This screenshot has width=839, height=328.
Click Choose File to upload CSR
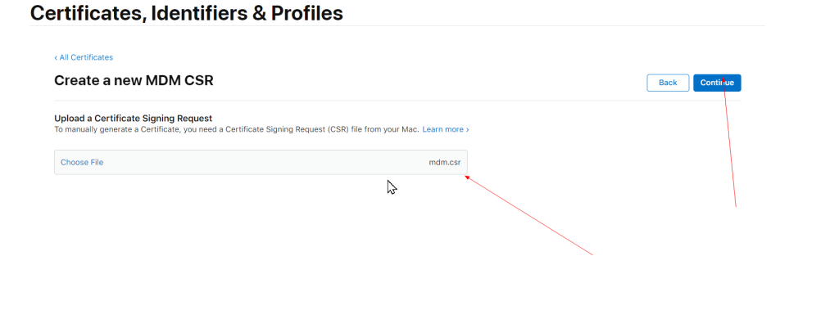click(82, 162)
